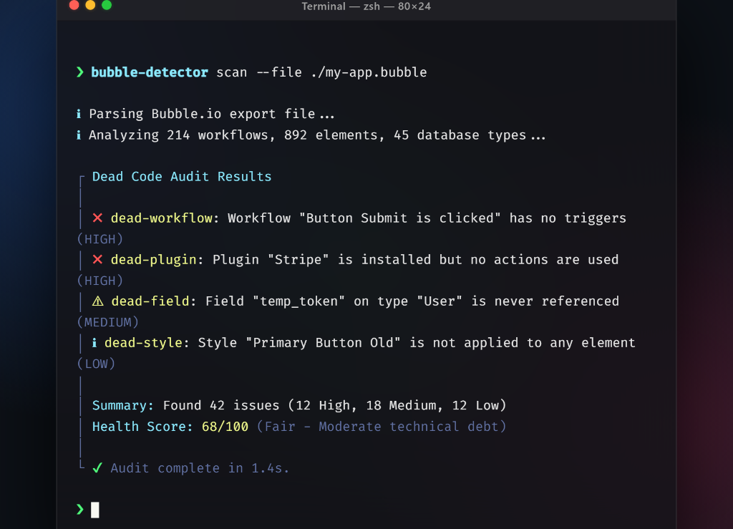The image size is (733, 529).
Task: Click the green zoom window button
Action: pos(107,5)
